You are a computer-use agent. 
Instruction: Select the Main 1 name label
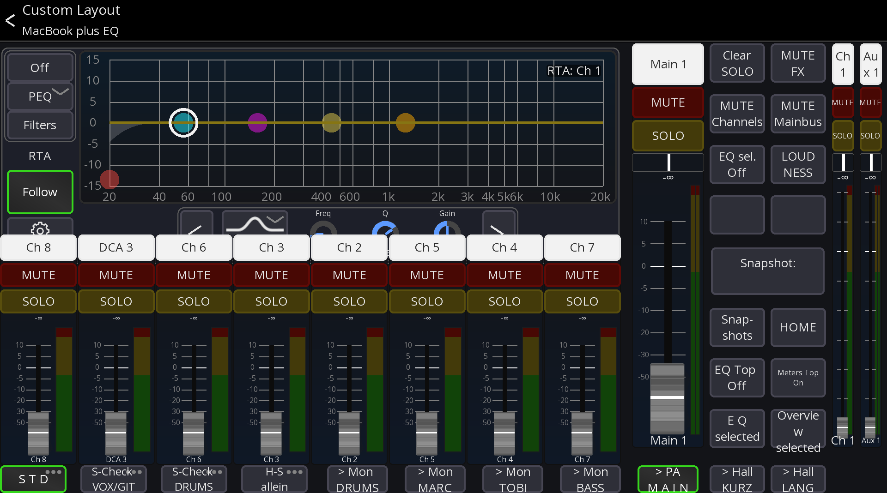(668, 64)
